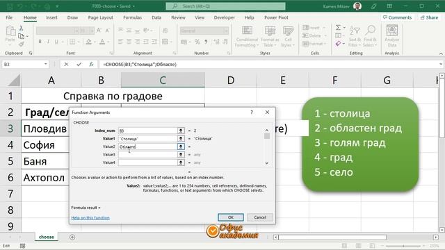
Task: Switch to the Formulas tab
Action: click(x=132, y=17)
